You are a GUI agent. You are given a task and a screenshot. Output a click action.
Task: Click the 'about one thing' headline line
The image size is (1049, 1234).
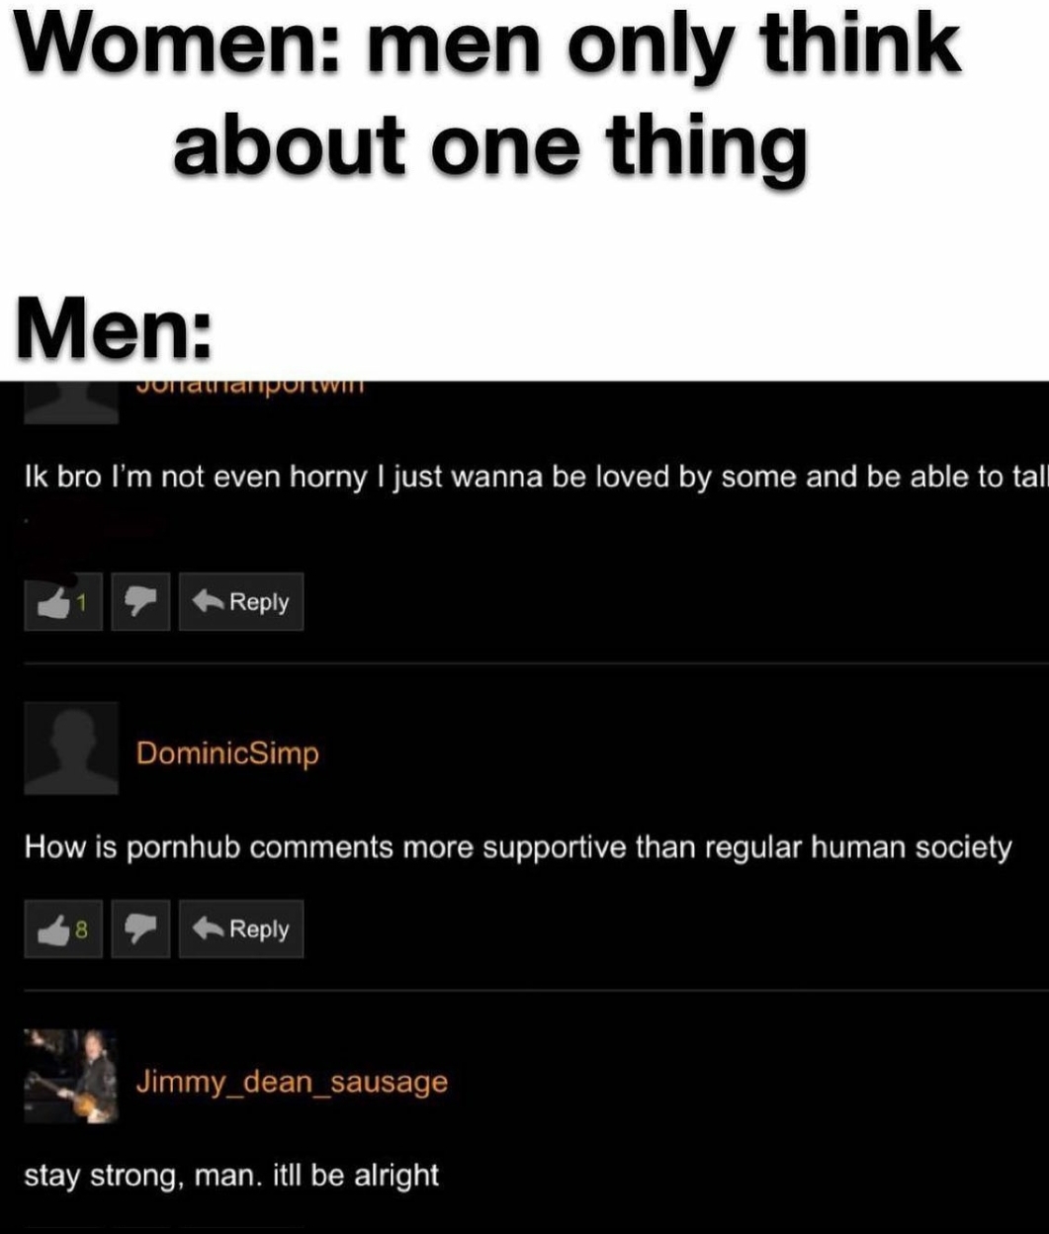490,143
